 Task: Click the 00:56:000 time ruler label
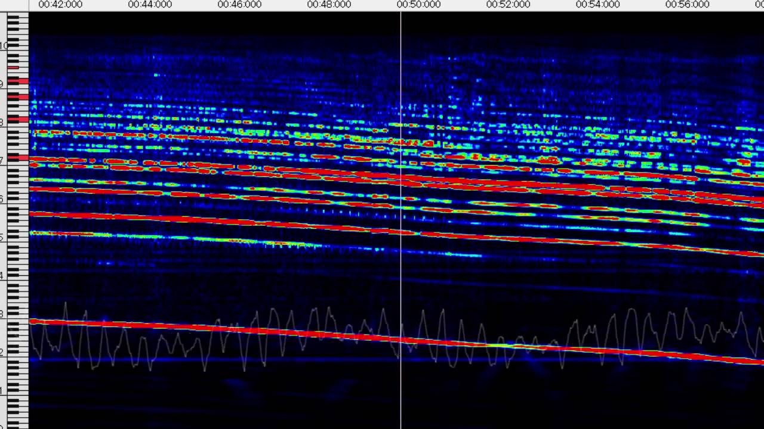(x=687, y=4)
